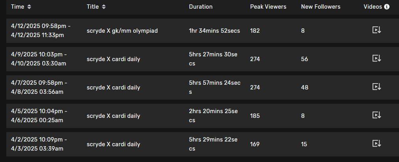Screen dimensions: 399x162
Task: Open the scryde X gk/mm olympiad stream
Action: point(122,30)
